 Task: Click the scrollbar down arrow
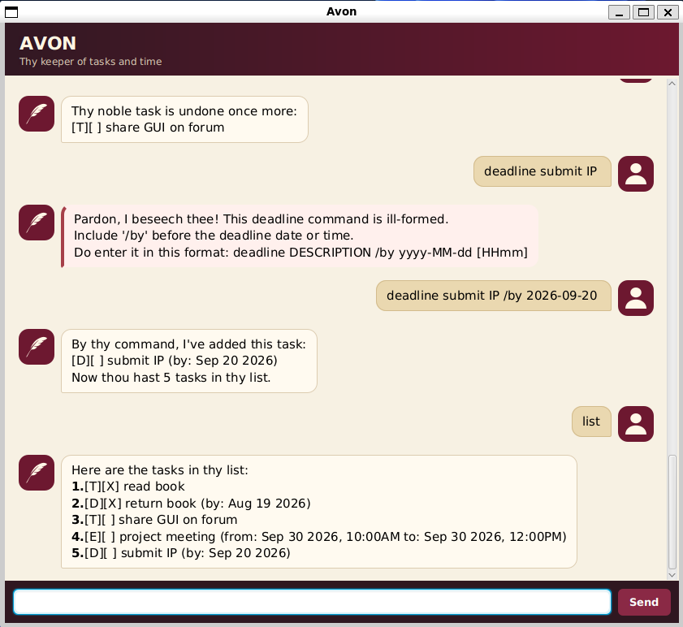click(x=672, y=575)
